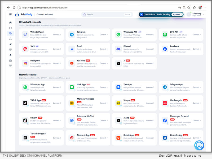Click the SMS Twilio icon
Screen dimensions: 212x159
coord(25,49)
